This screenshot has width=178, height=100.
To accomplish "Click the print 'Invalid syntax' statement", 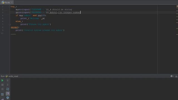I will pyautogui.click(x=40, y=30).
